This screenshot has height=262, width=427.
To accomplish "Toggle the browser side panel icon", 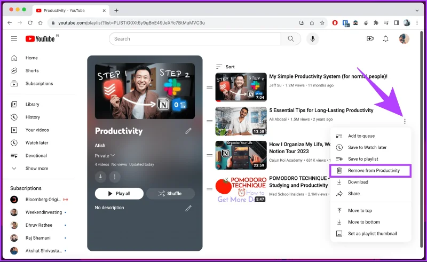I will (x=397, y=23).
